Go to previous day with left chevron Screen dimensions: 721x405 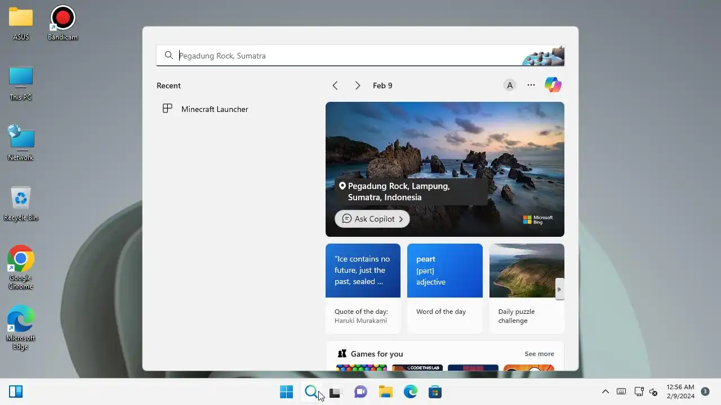335,85
